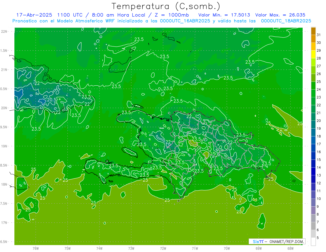Click the "17N" latitude axis label
Image resolution: width=326 pixels, height=252 pixels.
(x=4, y=223)
